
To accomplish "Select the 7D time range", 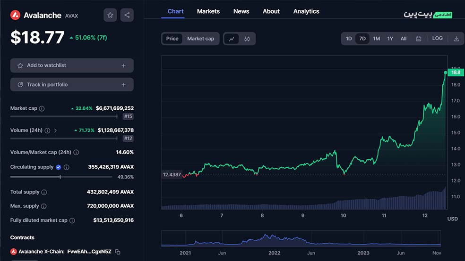I will pyautogui.click(x=362, y=39).
